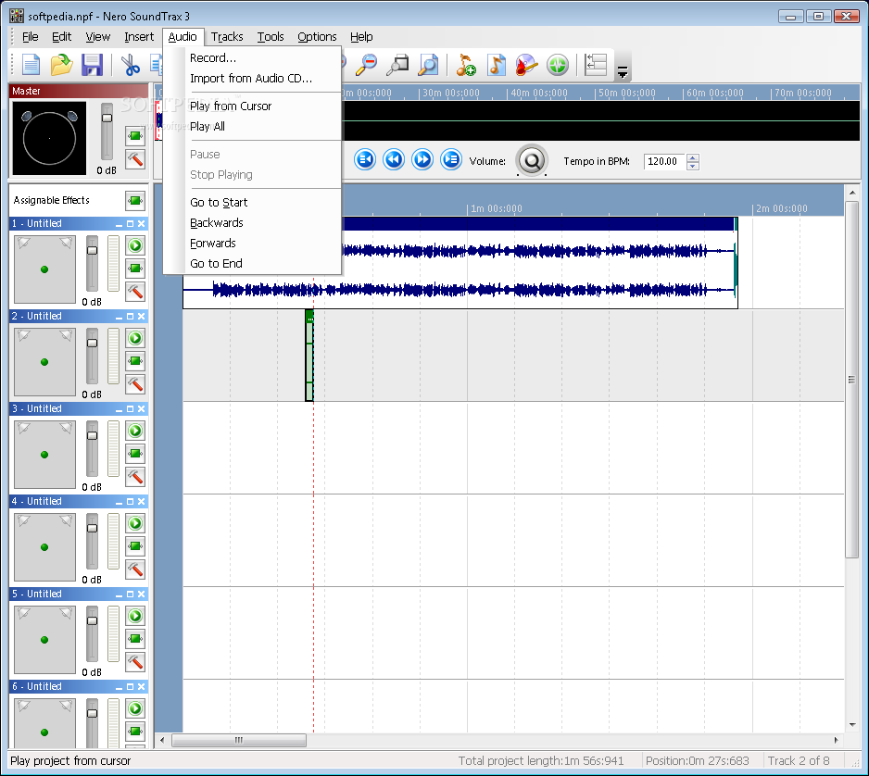Viewport: 869px width, 776px height.
Task: Click the track 3 hammer icon
Action: (x=135, y=476)
